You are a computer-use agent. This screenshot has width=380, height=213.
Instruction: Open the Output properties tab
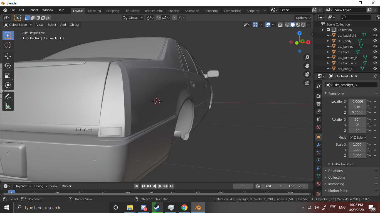click(319, 104)
